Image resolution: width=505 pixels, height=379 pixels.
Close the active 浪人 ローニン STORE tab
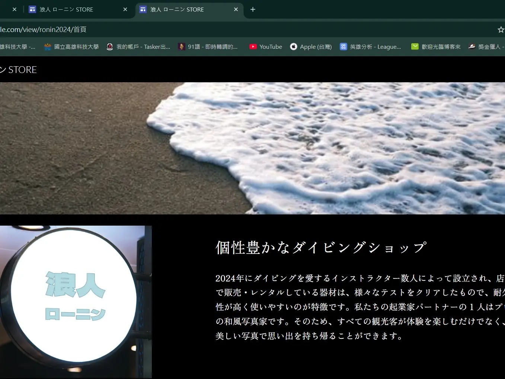click(x=236, y=9)
